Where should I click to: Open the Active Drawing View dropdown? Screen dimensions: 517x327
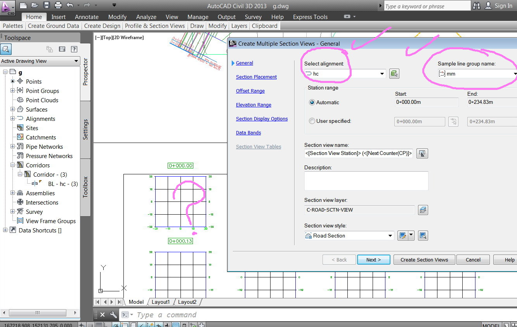pos(76,61)
